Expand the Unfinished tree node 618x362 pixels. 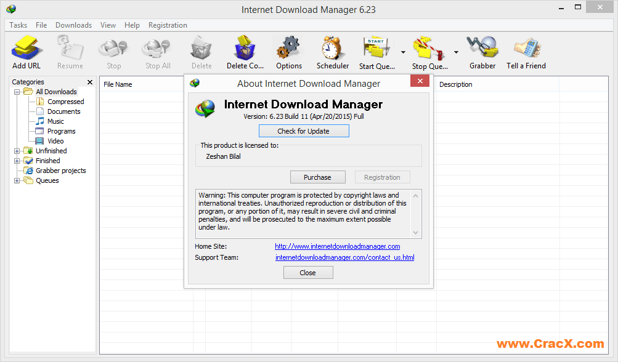[x=17, y=151]
